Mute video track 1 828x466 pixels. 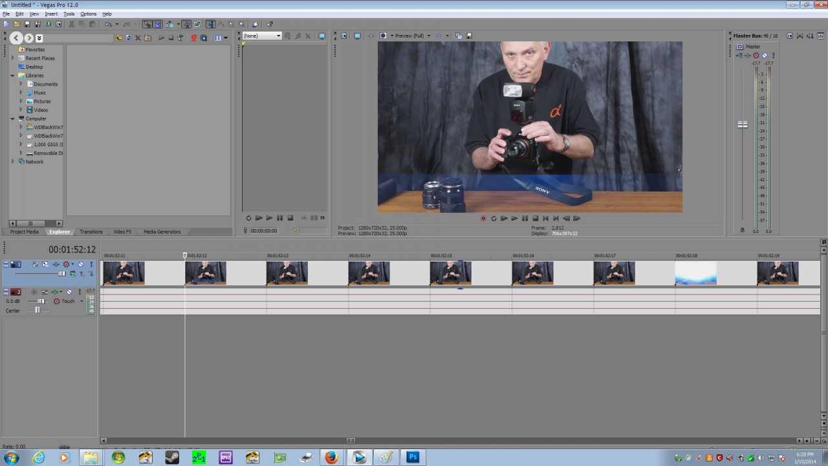click(x=81, y=264)
